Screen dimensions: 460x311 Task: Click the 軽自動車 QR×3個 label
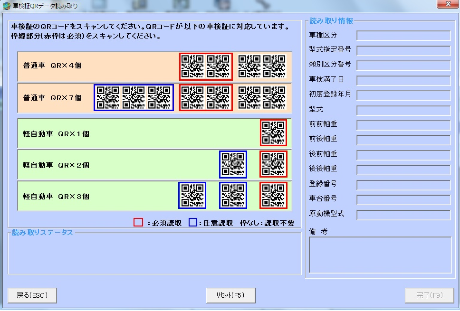56,197
